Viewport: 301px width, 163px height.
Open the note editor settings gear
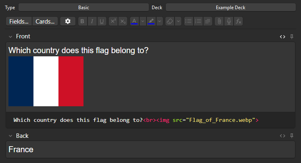pos(68,21)
